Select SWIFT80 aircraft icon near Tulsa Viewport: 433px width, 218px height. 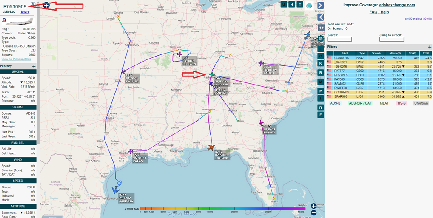123,71
